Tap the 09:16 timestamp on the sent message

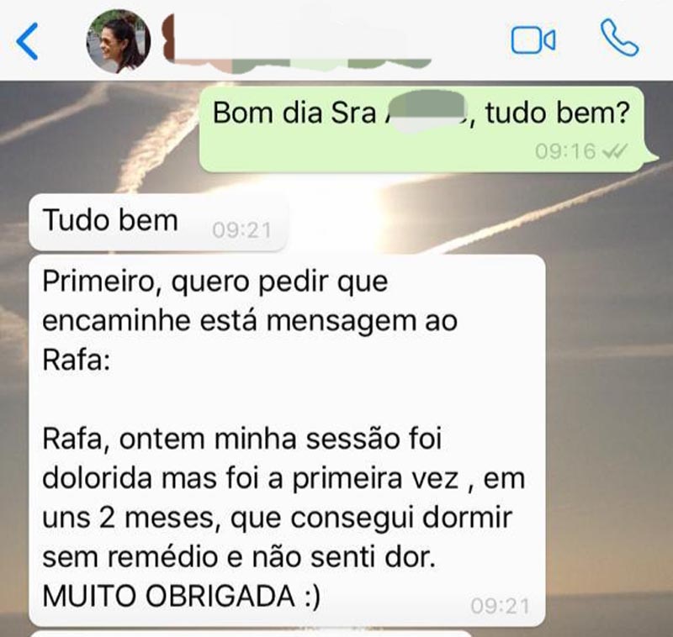(565, 151)
